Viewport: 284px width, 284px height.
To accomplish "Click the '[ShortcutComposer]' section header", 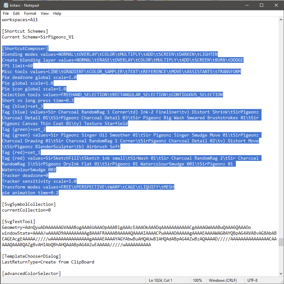I will [x=25, y=48].
